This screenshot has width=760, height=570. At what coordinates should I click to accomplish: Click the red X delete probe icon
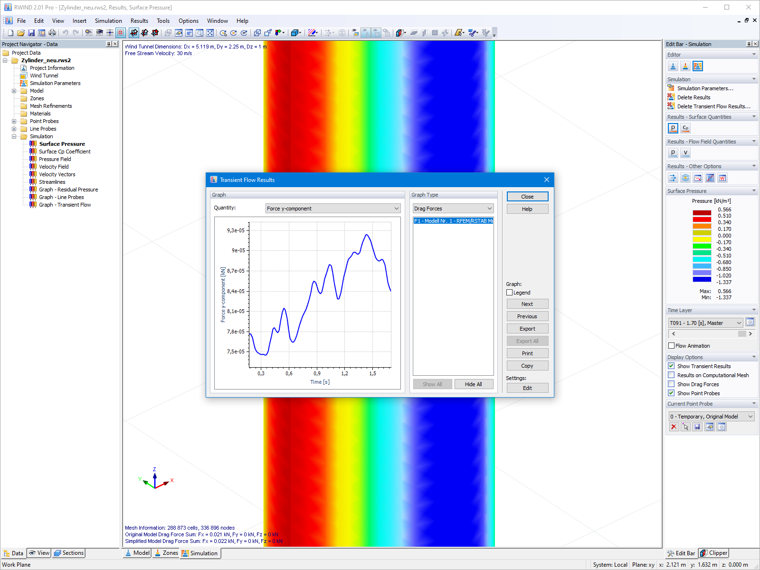pos(674,427)
